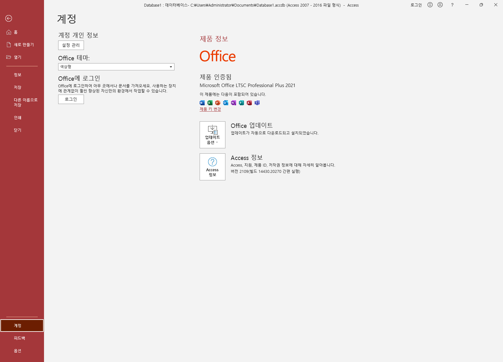Open help with the question mark icon
The width and height of the screenshot is (503, 362).
click(452, 5)
